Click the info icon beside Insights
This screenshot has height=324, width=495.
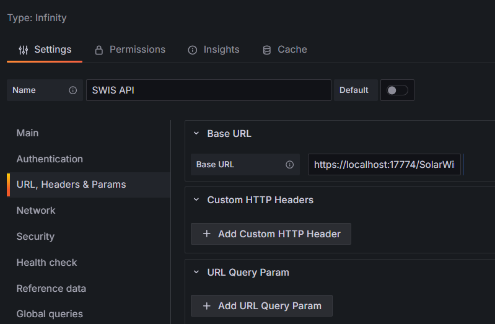click(193, 50)
